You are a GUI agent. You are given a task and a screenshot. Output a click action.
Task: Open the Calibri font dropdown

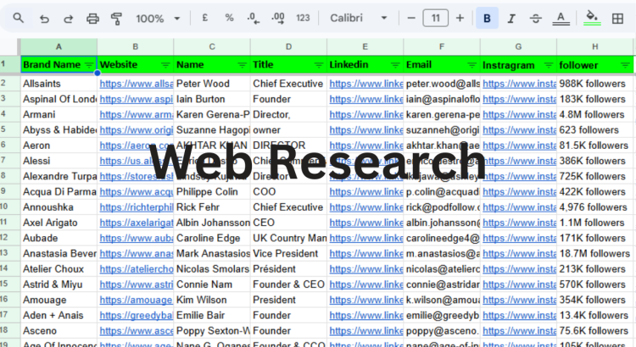tap(359, 19)
